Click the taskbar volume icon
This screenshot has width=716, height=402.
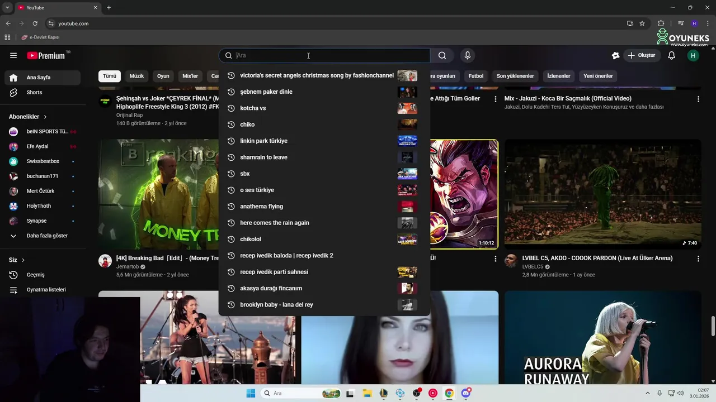click(x=680, y=393)
